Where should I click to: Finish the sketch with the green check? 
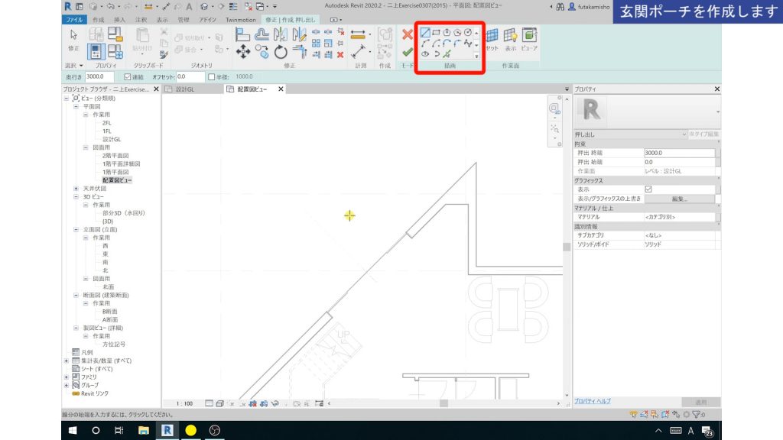click(408, 52)
